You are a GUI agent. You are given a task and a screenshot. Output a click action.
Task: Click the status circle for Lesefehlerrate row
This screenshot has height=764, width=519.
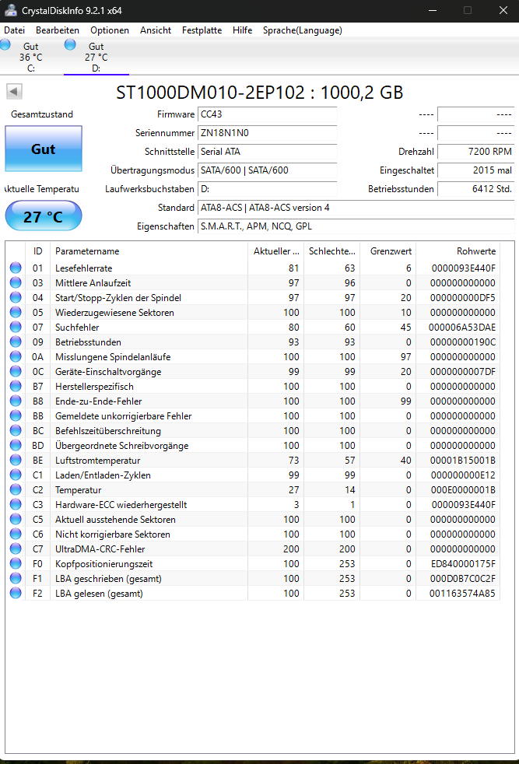pyautogui.click(x=16, y=268)
